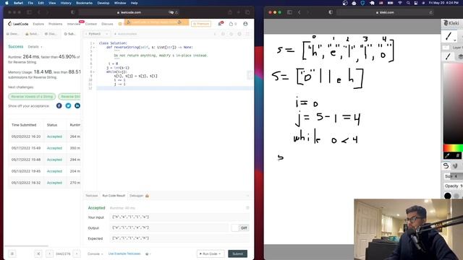
Task: Click the leetcode.com address bar
Action: tap(129, 12)
